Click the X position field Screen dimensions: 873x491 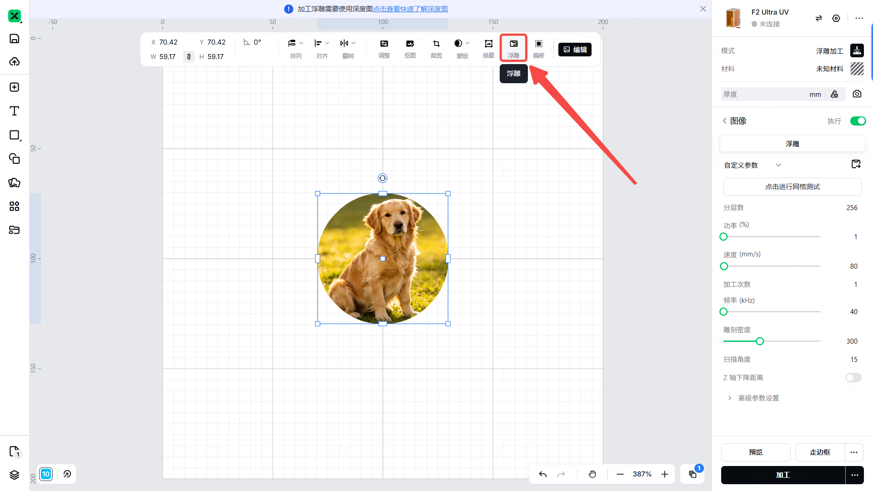tap(168, 42)
